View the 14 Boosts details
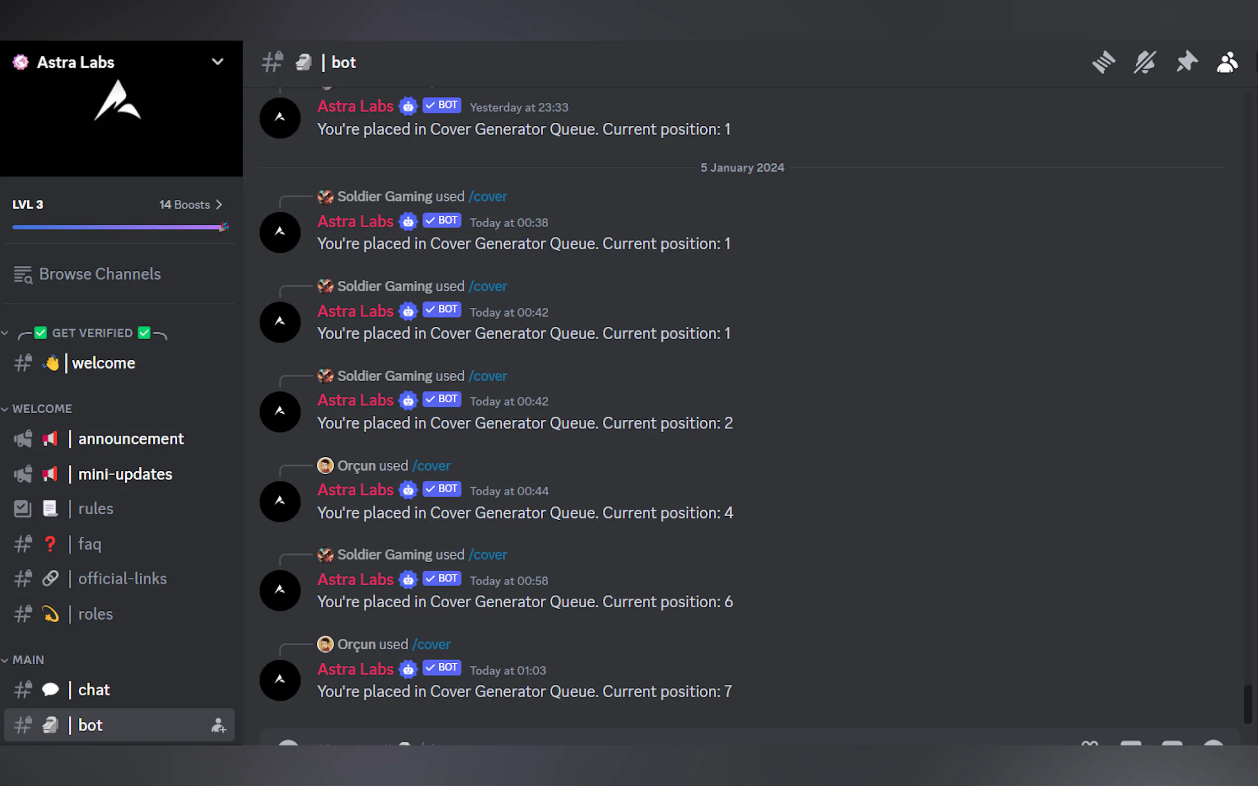 [x=190, y=204]
